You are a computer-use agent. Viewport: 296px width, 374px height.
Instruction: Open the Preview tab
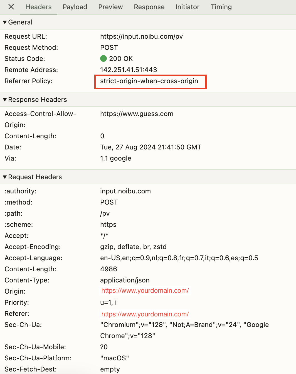click(110, 7)
